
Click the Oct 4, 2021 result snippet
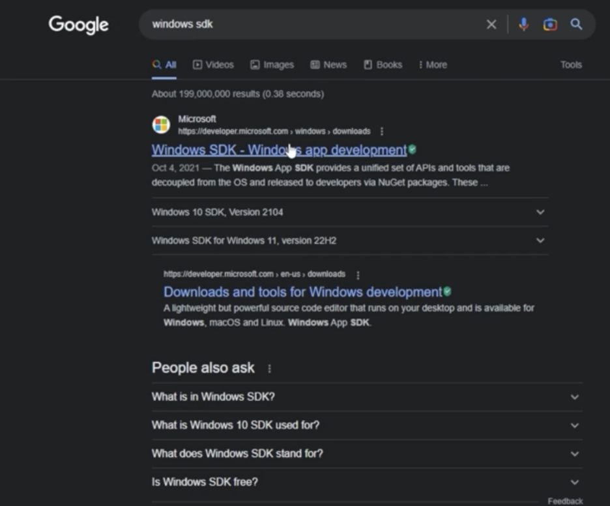point(330,175)
